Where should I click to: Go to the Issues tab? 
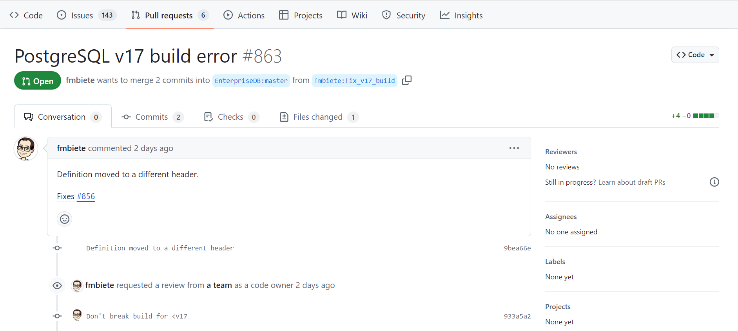click(87, 15)
